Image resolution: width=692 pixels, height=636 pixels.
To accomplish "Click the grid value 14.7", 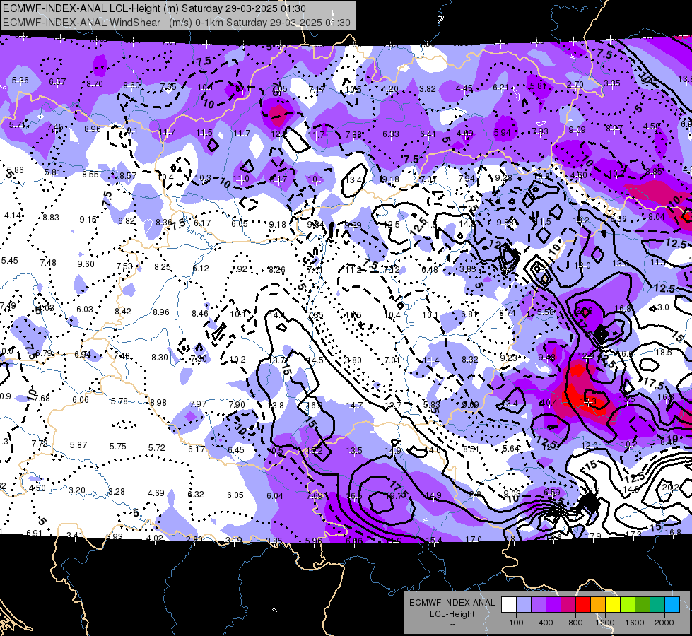I will click(x=354, y=405).
